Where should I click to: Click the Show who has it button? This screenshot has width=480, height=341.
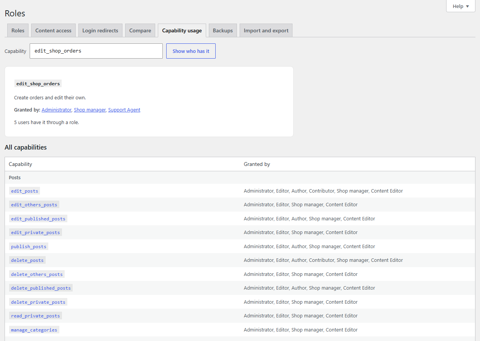pos(191,51)
